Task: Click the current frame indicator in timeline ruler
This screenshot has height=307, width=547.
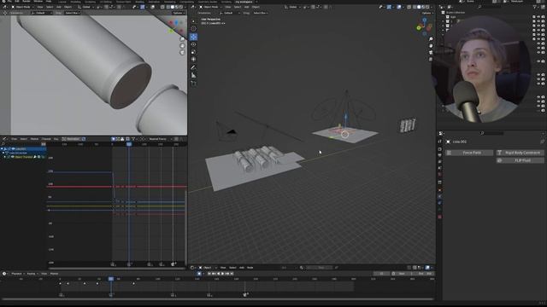Action: pyautogui.click(x=110, y=279)
